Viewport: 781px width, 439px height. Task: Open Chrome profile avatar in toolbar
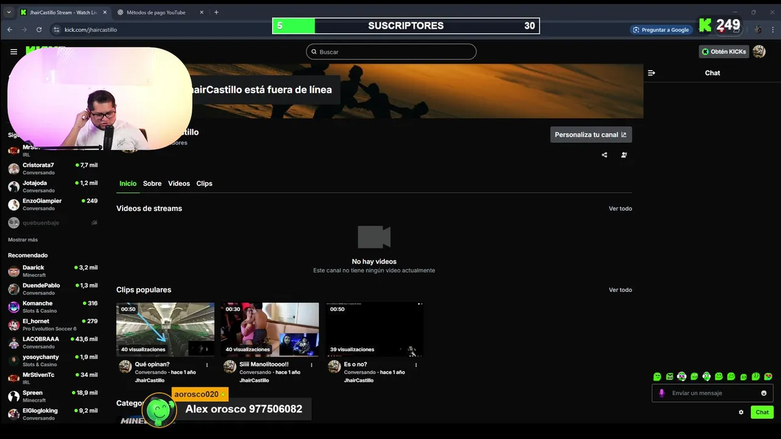[x=758, y=29]
